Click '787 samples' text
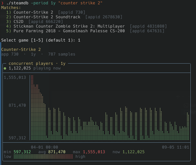Image resolution: width=196 pixels, height=165 pixels. point(62,54)
